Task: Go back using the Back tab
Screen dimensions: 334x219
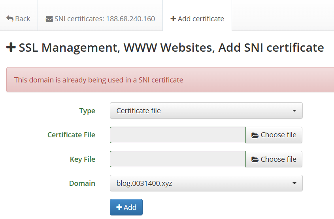Action: 18,19
